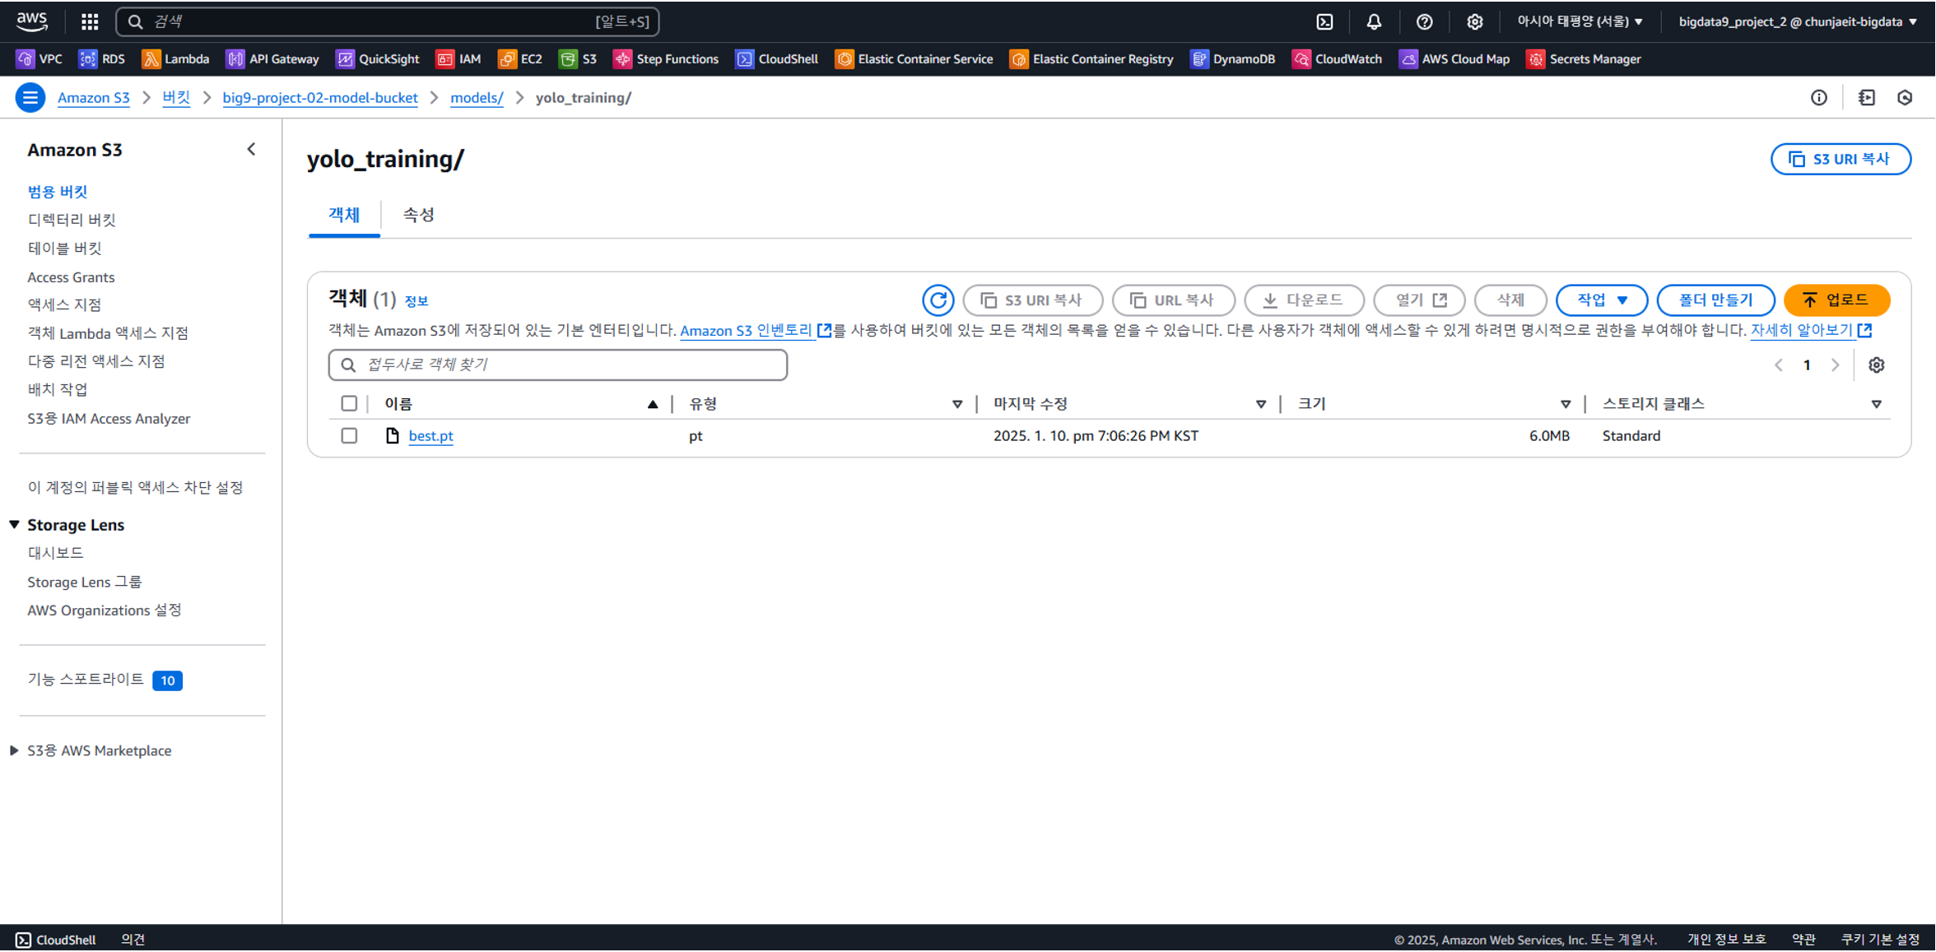
Task: Open the Lambda shortcut in favorites bar
Action: point(175,59)
